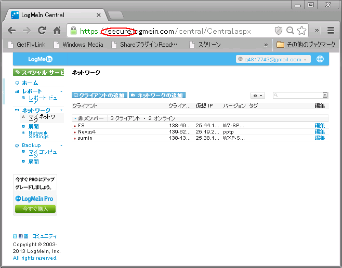The image size is (342, 268).
Task: Sort by the 仮想 IP column header
Action: click(x=204, y=106)
